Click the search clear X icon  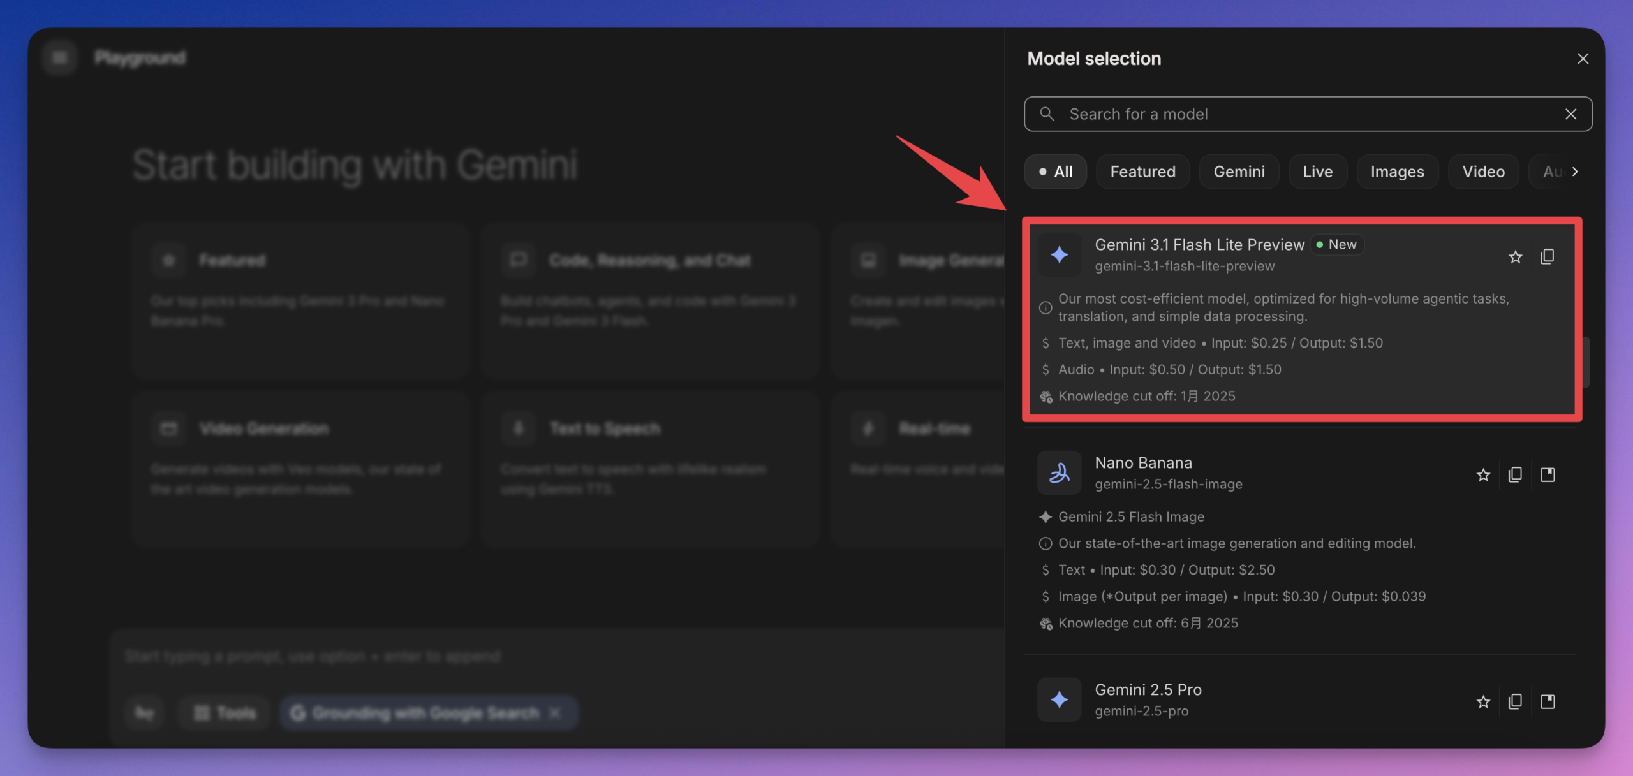pyautogui.click(x=1570, y=113)
